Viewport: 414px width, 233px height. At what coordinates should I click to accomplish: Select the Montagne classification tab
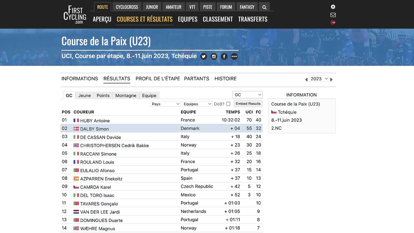[126, 95]
